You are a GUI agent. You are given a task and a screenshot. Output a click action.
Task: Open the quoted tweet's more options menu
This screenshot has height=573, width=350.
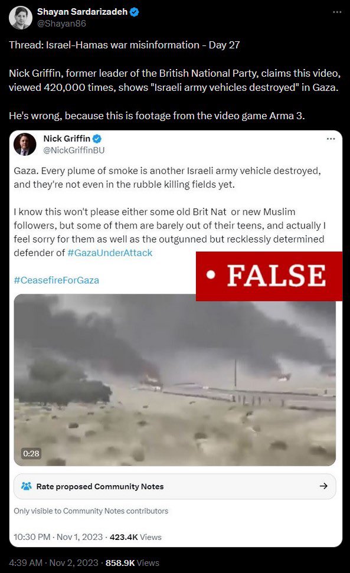[331, 139]
